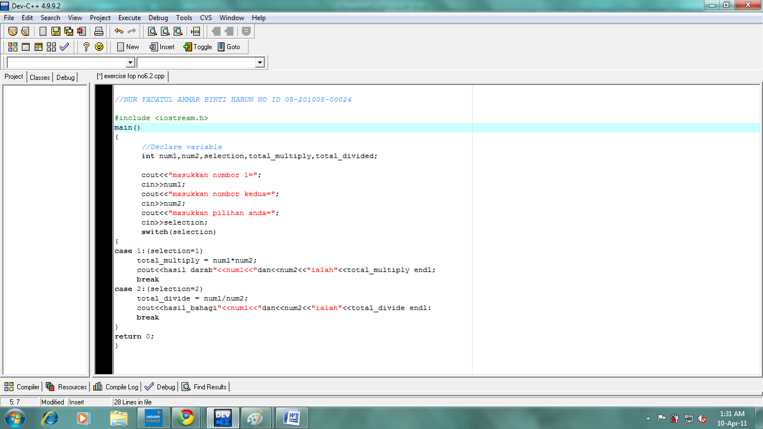This screenshot has width=763, height=429.
Task: Click the 'switch(selection)' code line
Action: [179, 232]
